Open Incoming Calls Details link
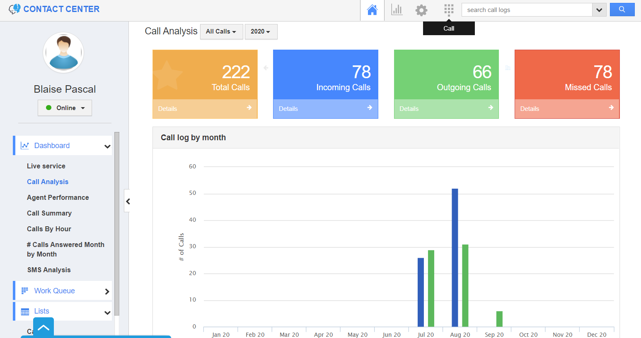Image resolution: width=641 pixels, height=338 pixels. 288,109
